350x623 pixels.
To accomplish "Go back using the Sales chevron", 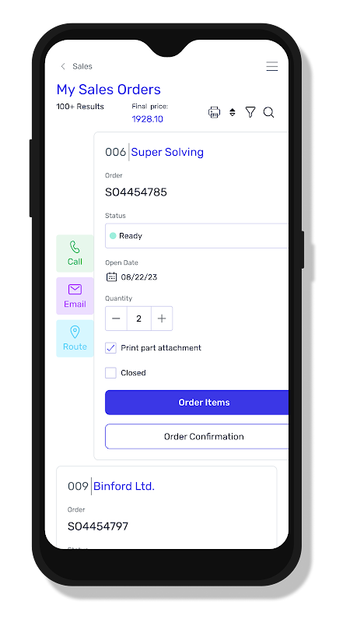I will [x=63, y=66].
